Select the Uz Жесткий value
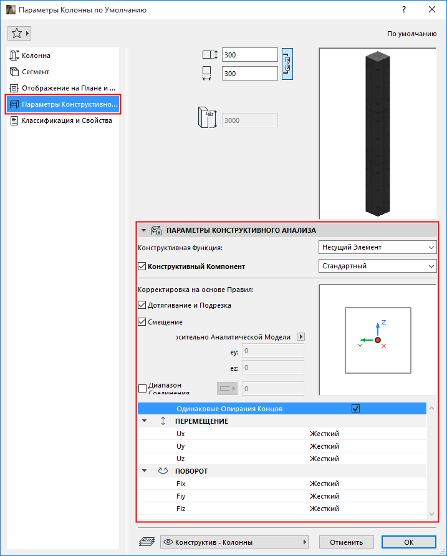This screenshot has width=447, height=556. coord(324,459)
